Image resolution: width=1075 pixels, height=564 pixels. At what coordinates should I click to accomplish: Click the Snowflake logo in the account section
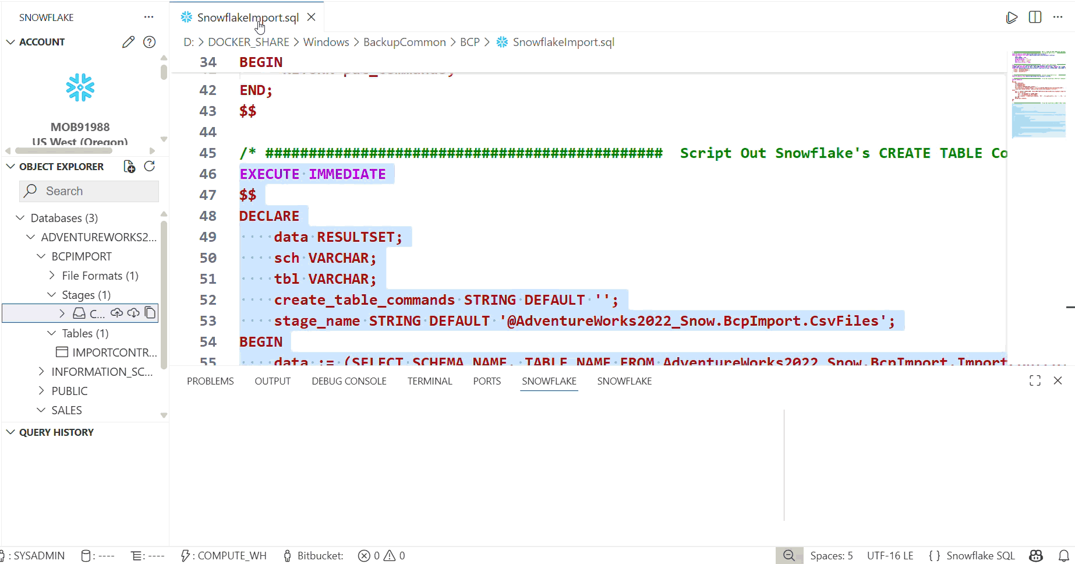coord(80,87)
